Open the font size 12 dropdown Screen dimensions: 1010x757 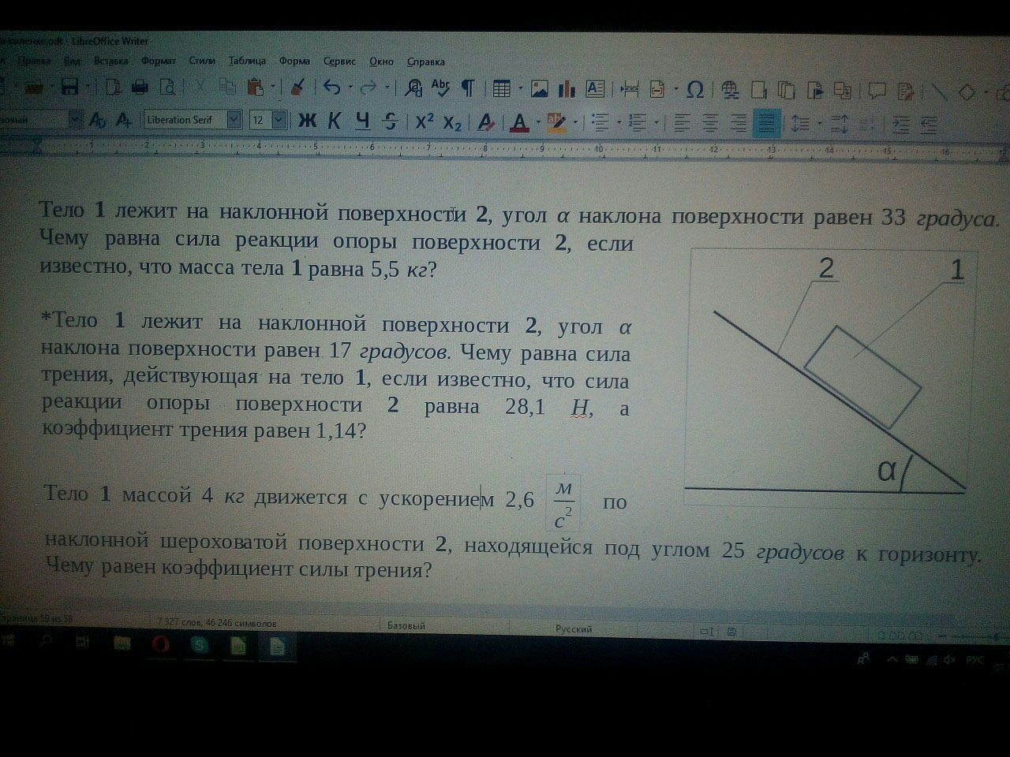click(x=279, y=120)
